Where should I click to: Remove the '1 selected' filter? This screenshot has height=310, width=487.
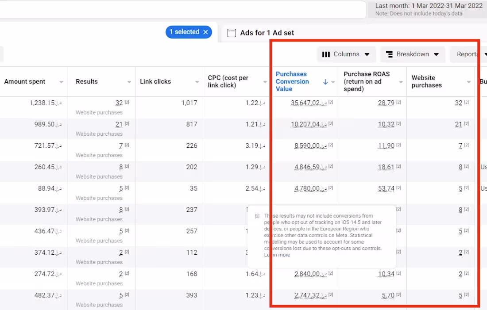(x=205, y=32)
